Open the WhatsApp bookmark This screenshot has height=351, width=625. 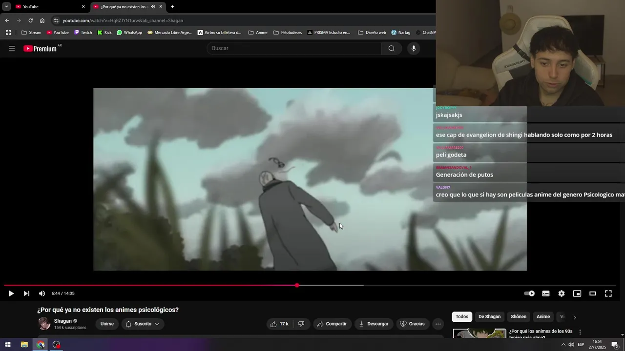click(x=129, y=33)
